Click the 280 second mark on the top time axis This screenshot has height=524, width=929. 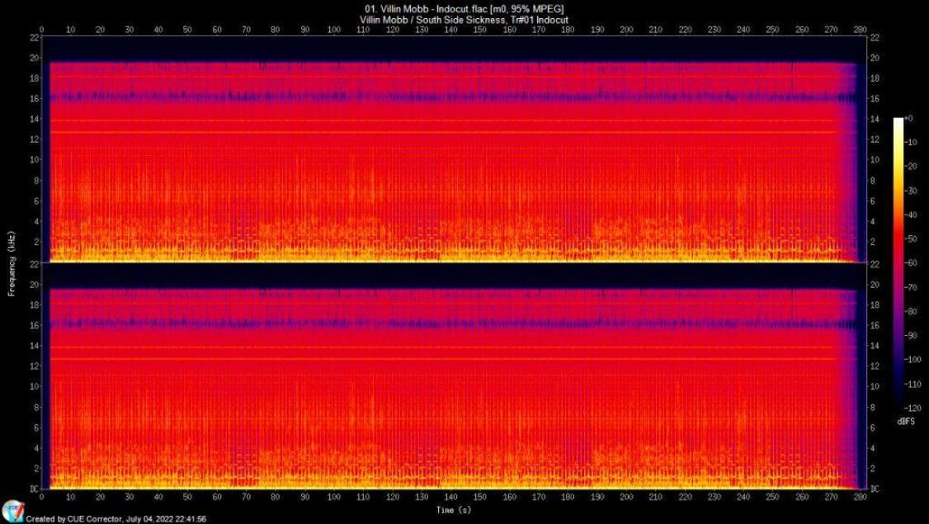coord(860,30)
